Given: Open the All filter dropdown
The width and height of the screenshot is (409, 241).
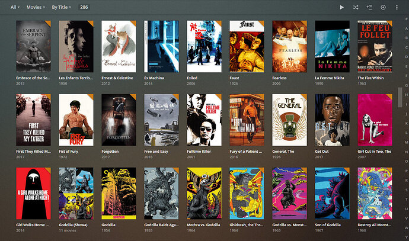Looking at the screenshot, I should [15, 7].
